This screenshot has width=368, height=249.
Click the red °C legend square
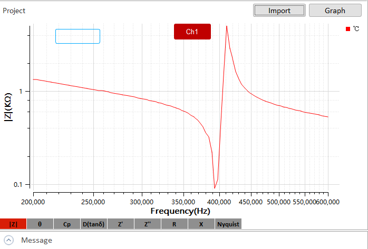[348, 29]
